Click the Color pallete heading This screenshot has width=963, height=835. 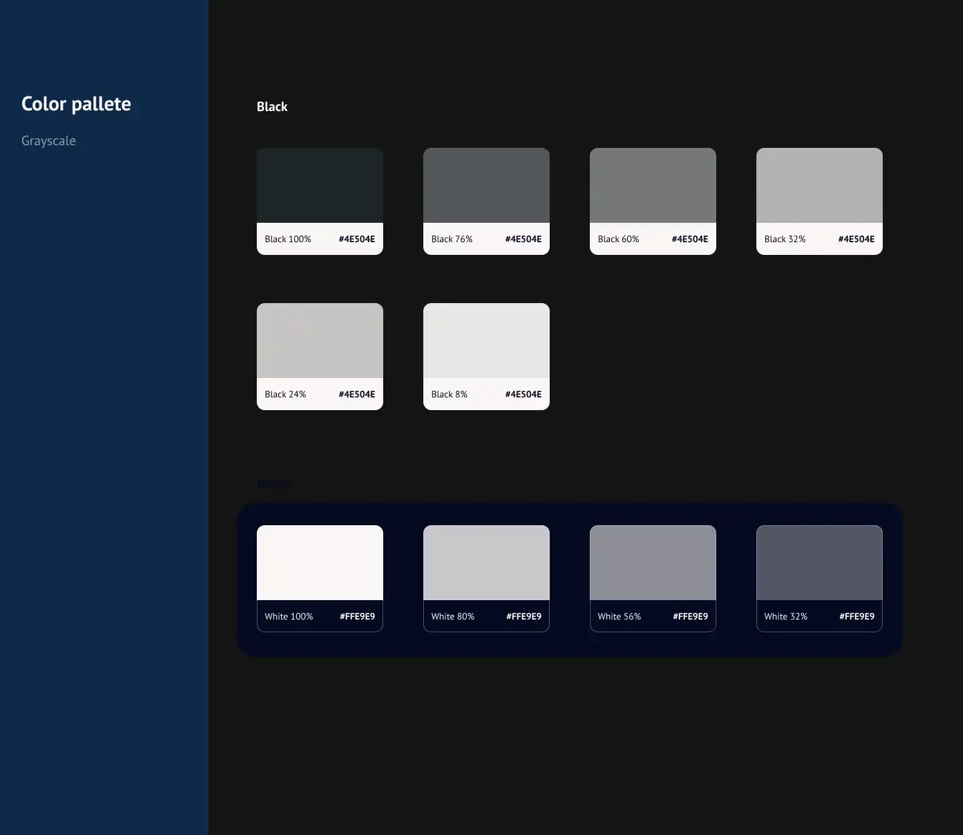tap(76, 104)
